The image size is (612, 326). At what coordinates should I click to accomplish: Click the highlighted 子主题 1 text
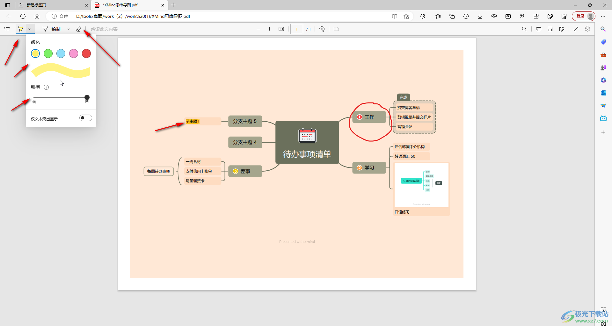[x=193, y=121]
